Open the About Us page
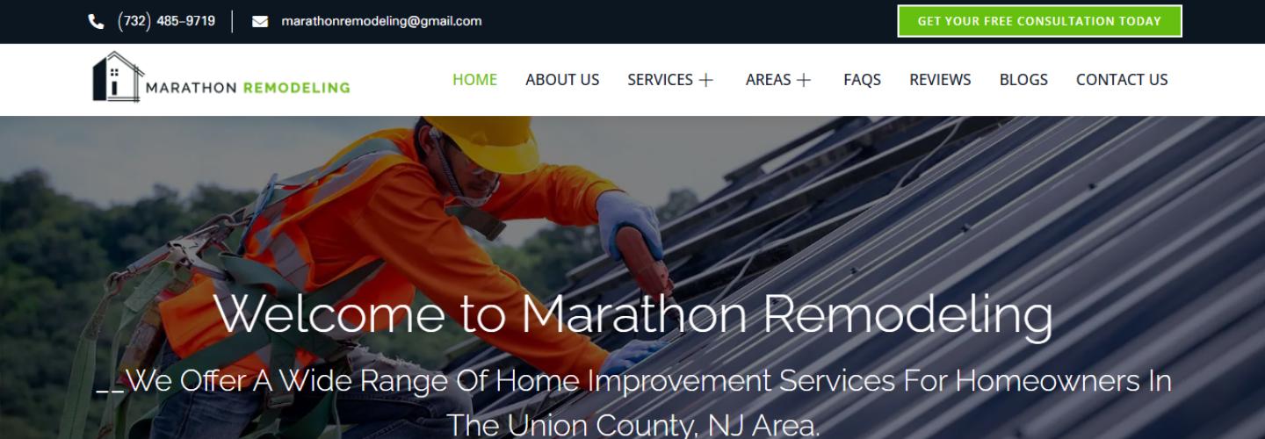This screenshot has width=1265, height=439. [x=562, y=80]
